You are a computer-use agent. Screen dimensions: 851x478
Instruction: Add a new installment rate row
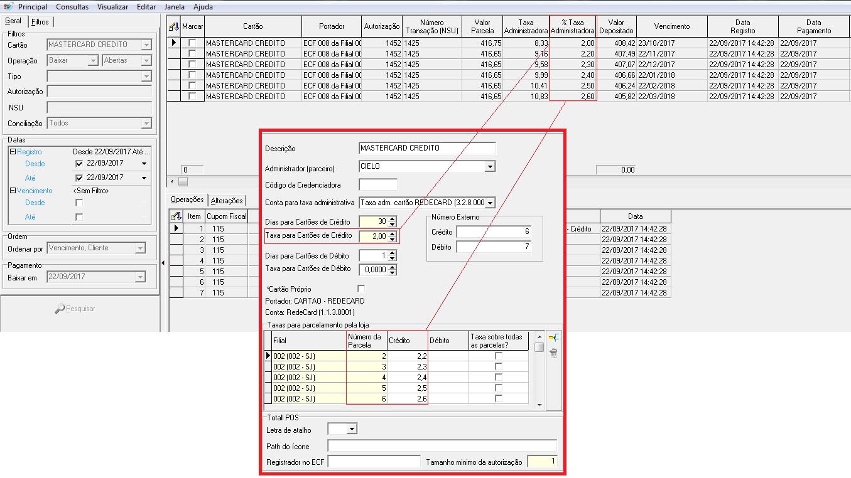pyautogui.click(x=553, y=337)
